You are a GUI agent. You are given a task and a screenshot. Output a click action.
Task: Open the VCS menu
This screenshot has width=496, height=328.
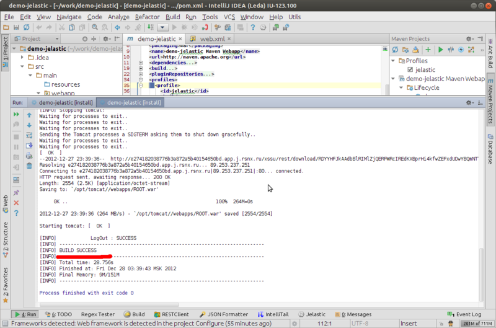tap(229, 17)
